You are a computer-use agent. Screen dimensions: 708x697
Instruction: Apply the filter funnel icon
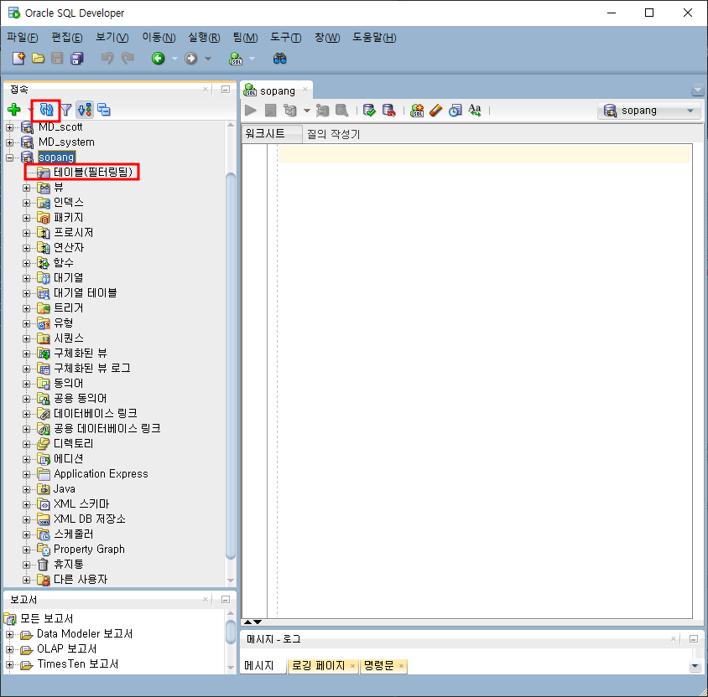click(66, 110)
